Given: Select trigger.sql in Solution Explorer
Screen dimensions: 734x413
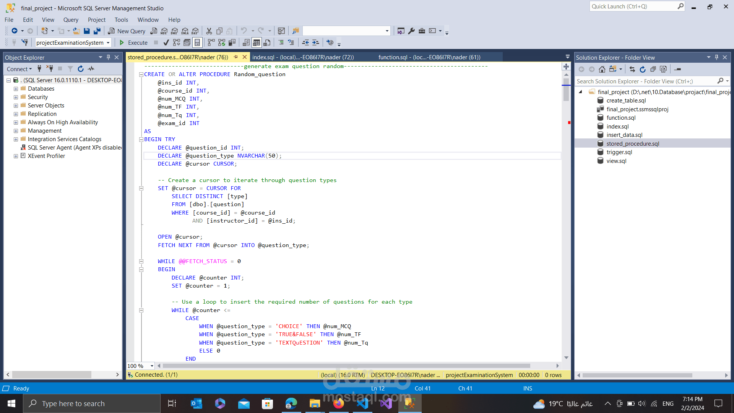Looking at the screenshot, I should (x=619, y=152).
